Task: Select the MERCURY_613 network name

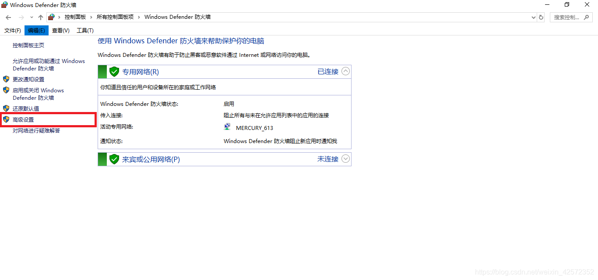Action: point(254,128)
